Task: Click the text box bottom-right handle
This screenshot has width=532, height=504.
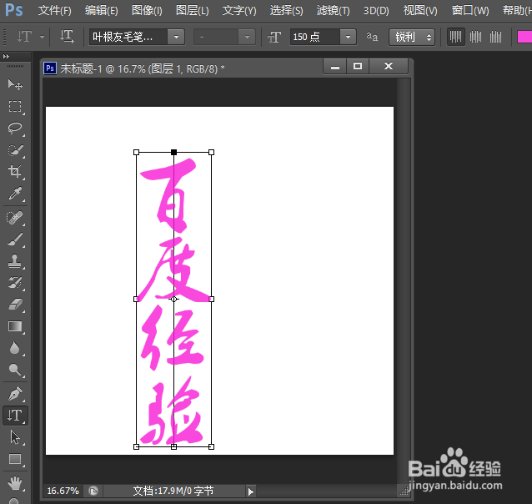Action: click(x=211, y=446)
